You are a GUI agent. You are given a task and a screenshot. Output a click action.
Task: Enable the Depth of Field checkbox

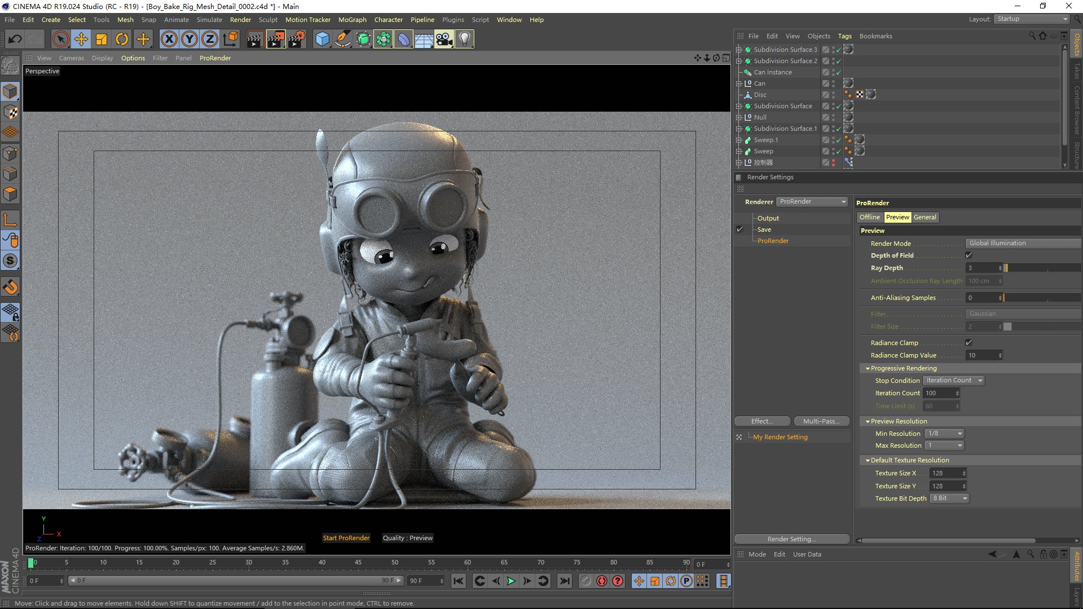(968, 255)
